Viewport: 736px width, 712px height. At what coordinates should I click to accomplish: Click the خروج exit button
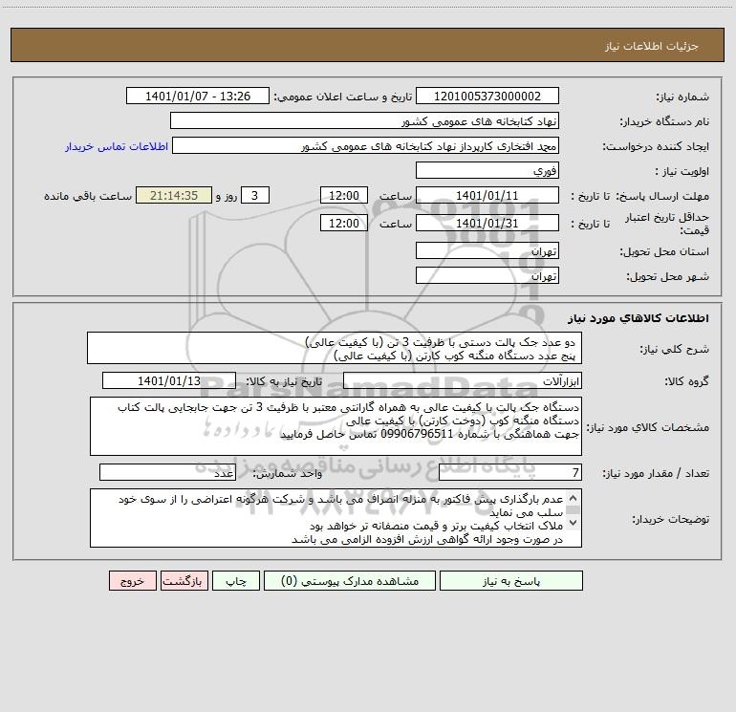point(132,581)
